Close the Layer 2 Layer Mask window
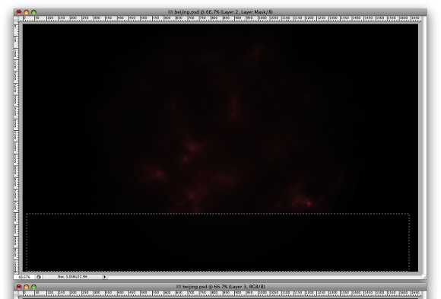Image resolution: width=441 pixels, height=299 pixels. click(x=19, y=12)
